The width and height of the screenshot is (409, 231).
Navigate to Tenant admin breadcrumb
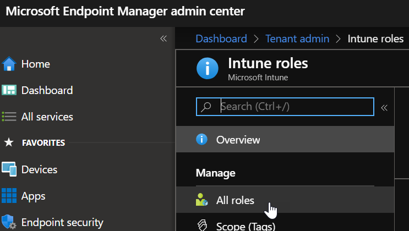pos(297,38)
